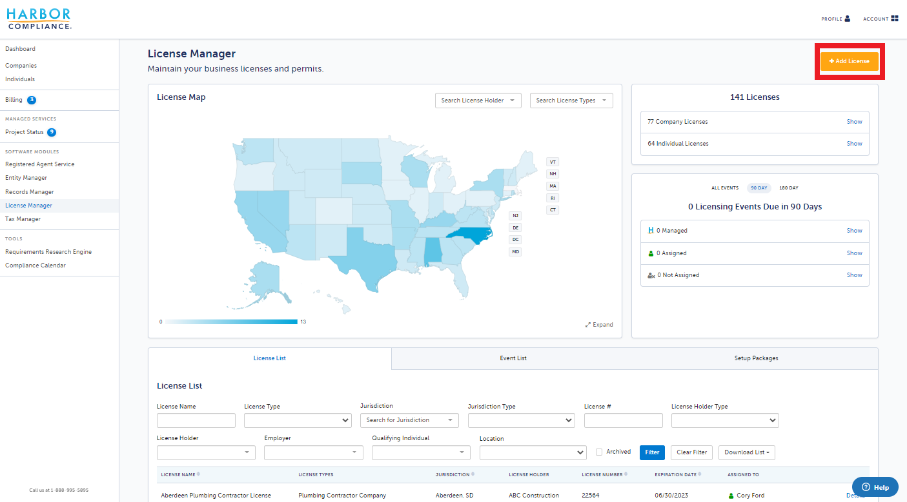Click the Add License button
907x502 pixels.
pos(850,61)
